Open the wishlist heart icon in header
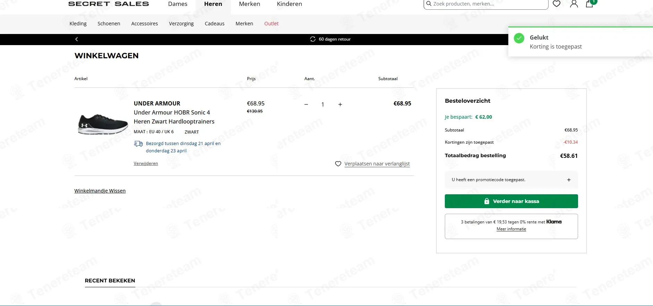 tap(557, 4)
